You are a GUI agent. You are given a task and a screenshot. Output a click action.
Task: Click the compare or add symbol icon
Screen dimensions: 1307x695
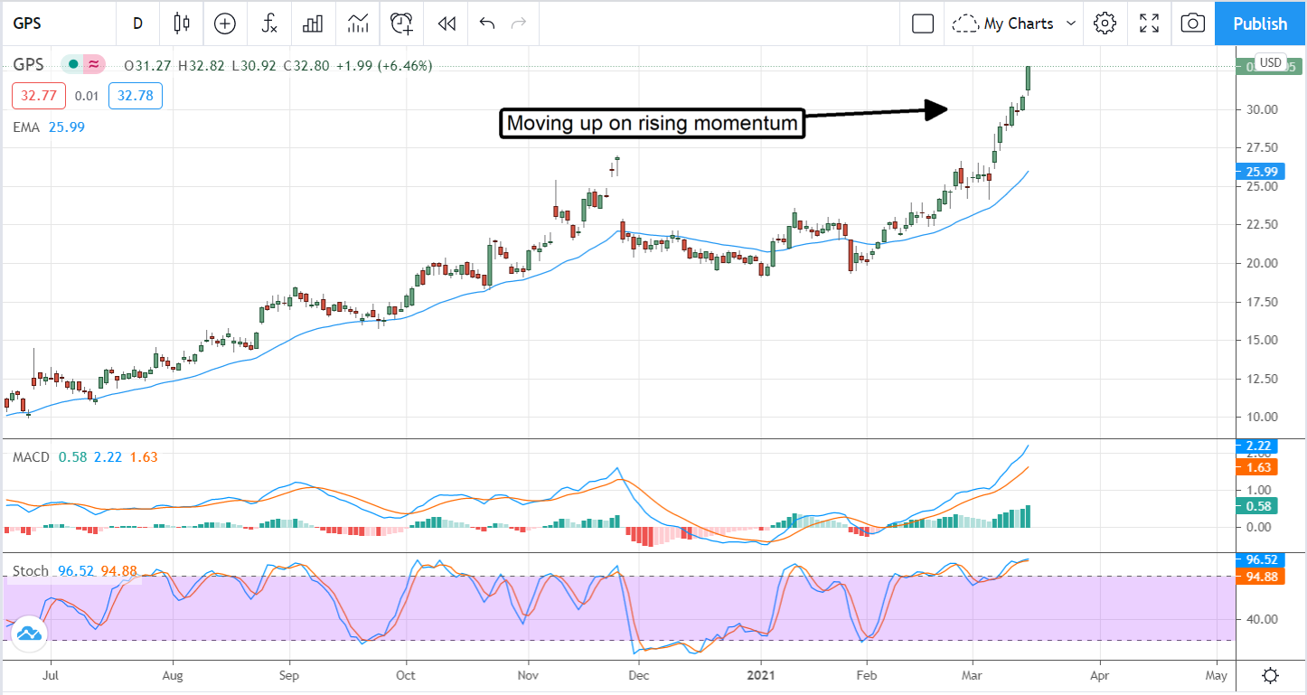[225, 23]
